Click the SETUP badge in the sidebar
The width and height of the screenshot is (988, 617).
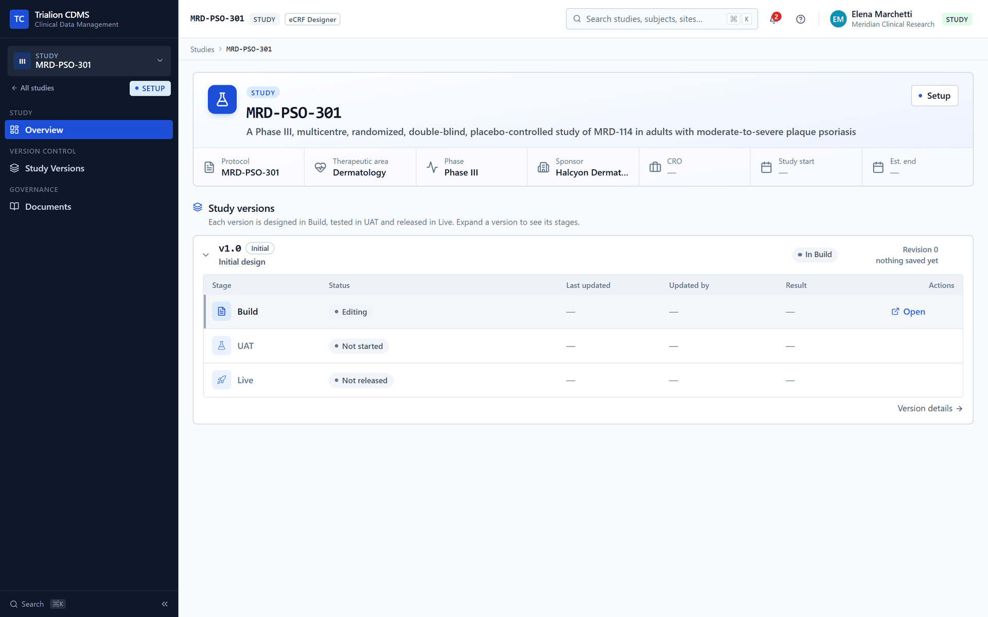pyautogui.click(x=150, y=88)
